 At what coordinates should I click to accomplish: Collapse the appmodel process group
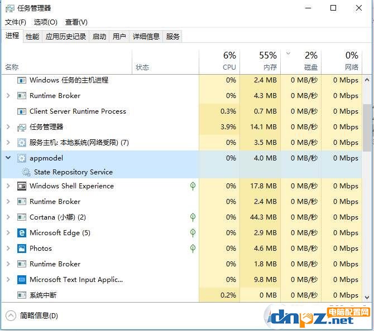click(8, 158)
